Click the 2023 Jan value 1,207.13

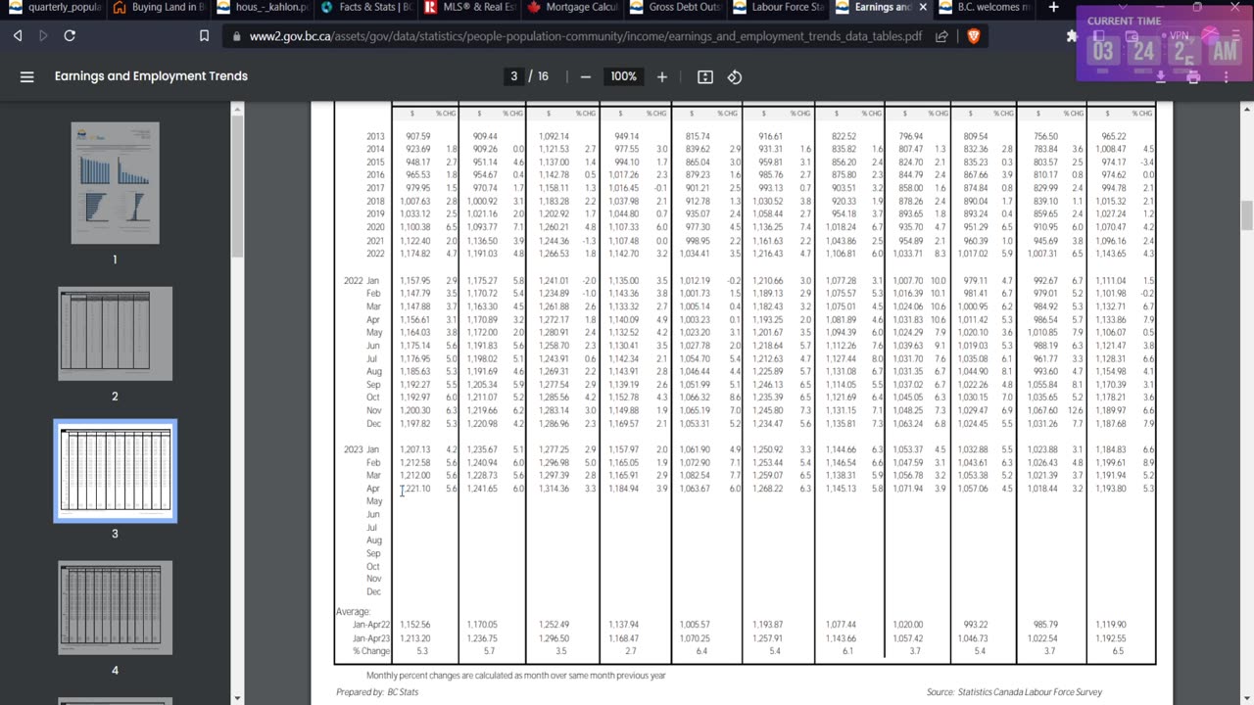point(413,448)
